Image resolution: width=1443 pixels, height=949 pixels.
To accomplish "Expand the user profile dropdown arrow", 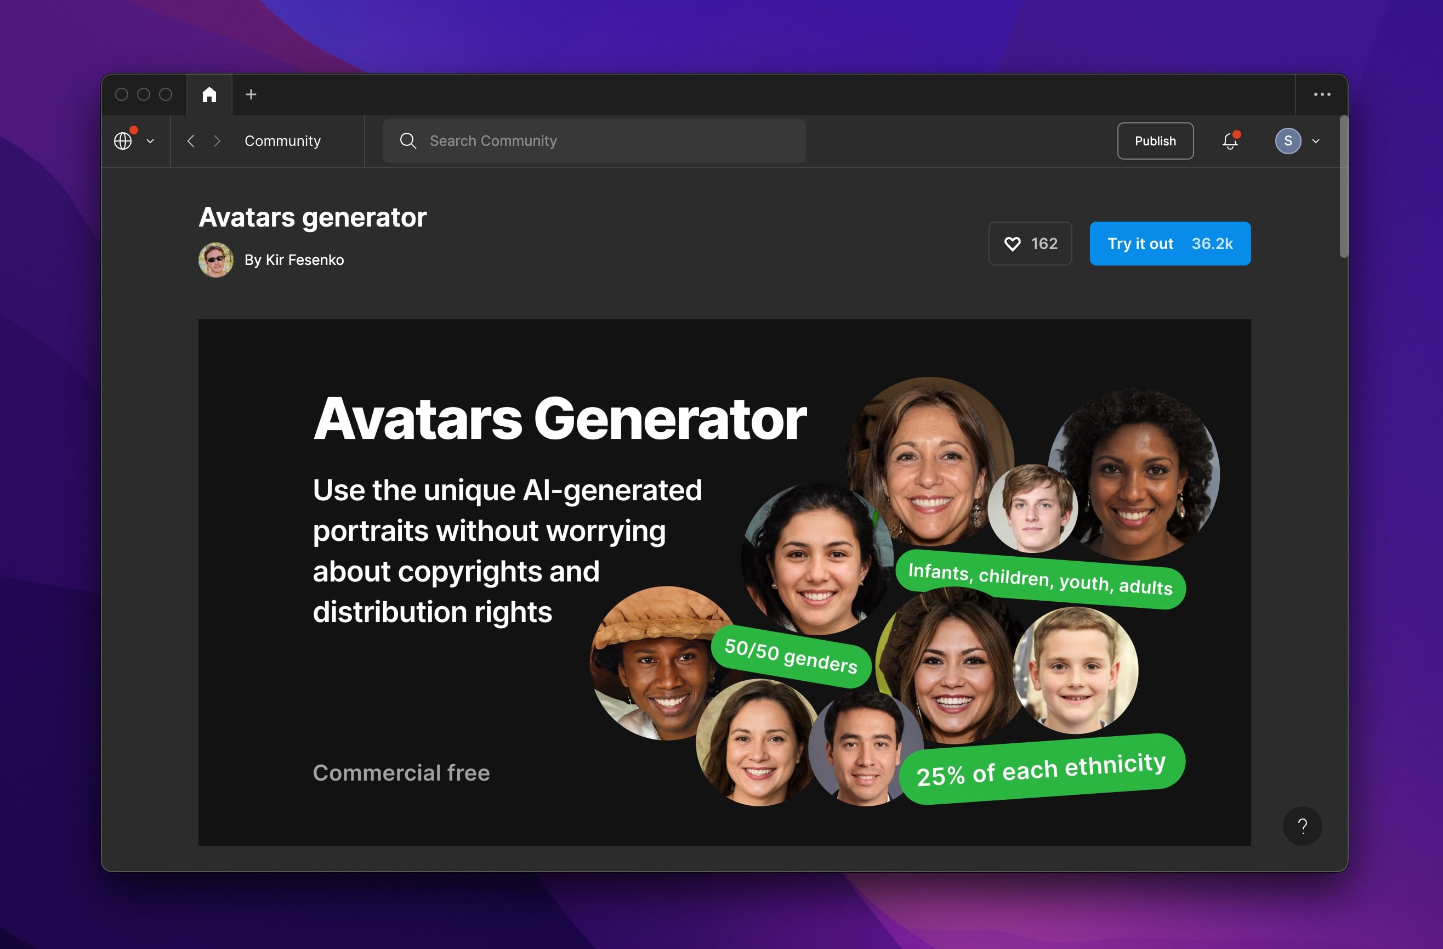I will coord(1315,140).
